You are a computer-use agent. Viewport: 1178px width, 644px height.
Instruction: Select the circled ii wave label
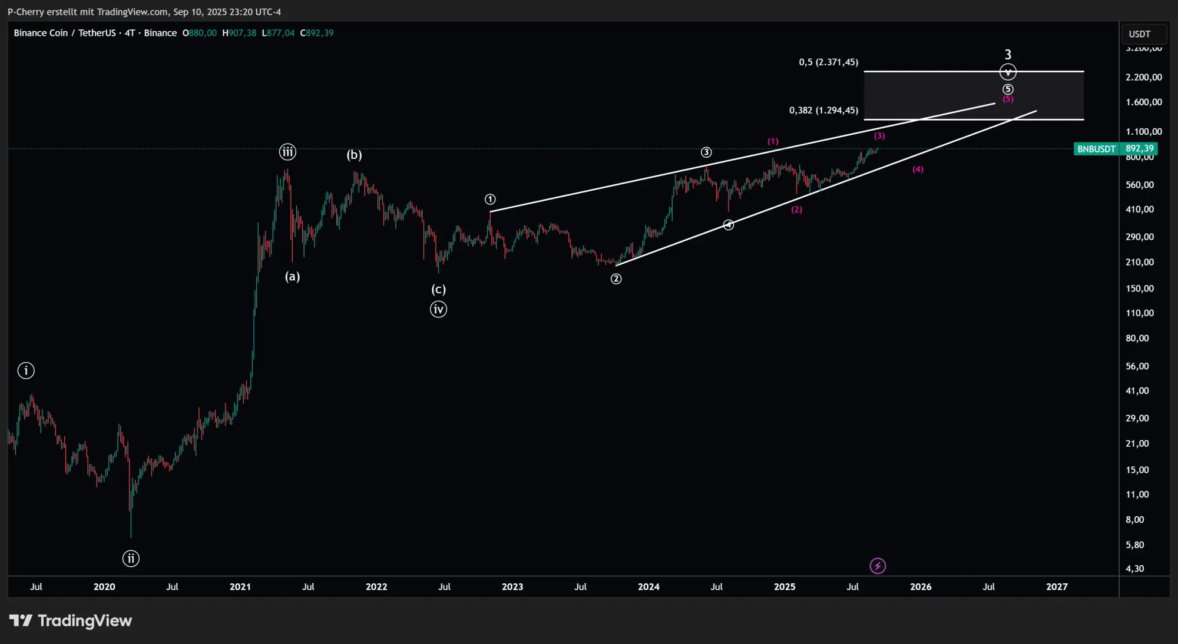[131, 558]
